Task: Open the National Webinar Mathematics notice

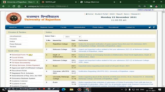Action: pyautogui.click(x=115, y=56)
